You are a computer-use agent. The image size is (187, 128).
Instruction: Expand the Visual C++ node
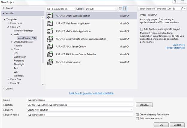8,79
